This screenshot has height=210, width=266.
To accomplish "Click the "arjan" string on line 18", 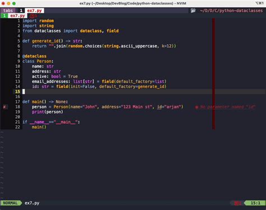I will (173, 107).
